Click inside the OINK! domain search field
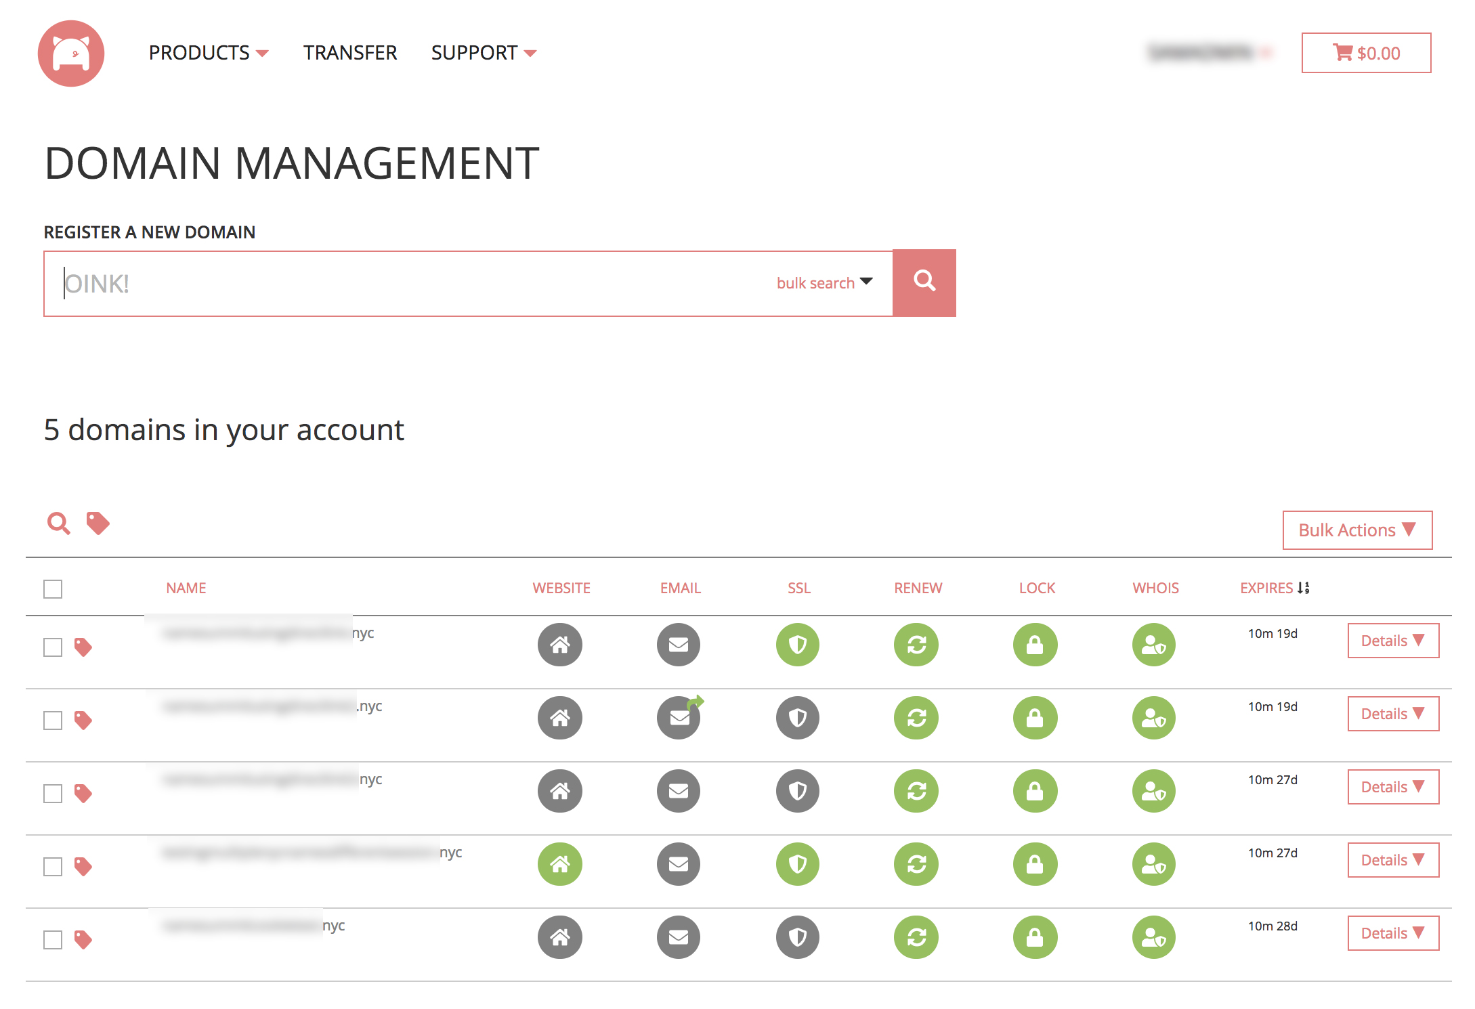This screenshot has width=1475, height=1009. [406, 282]
